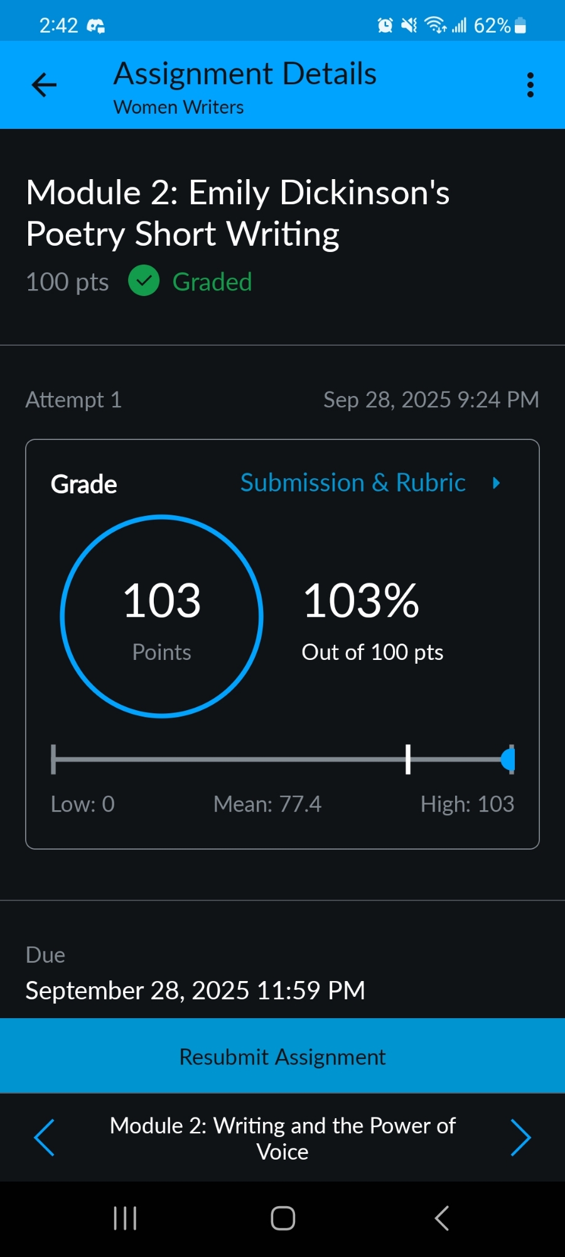Tap the blue score marker on grade bar
Screen dimensions: 565x1257
point(509,759)
